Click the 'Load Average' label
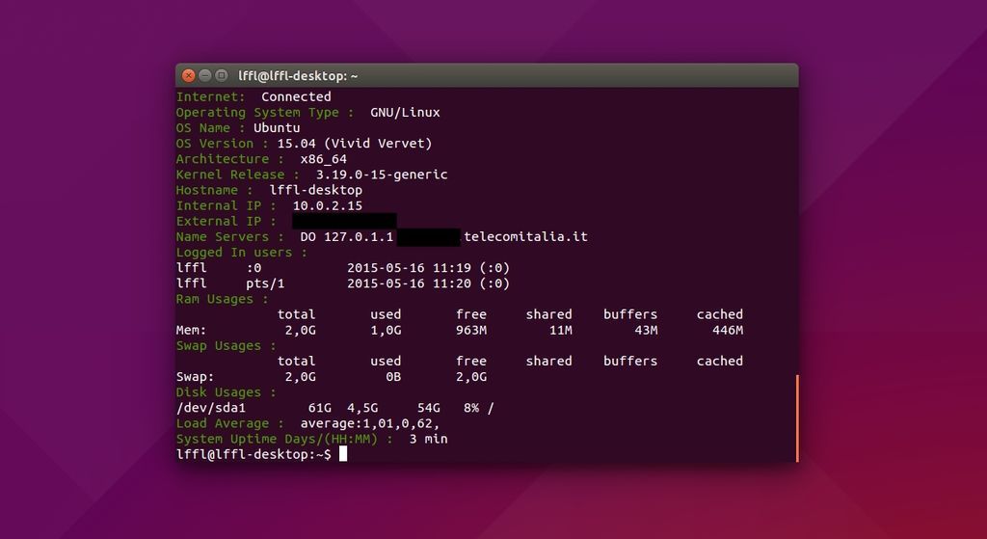Viewport: 987px width, 539px height. pos(229,423)
